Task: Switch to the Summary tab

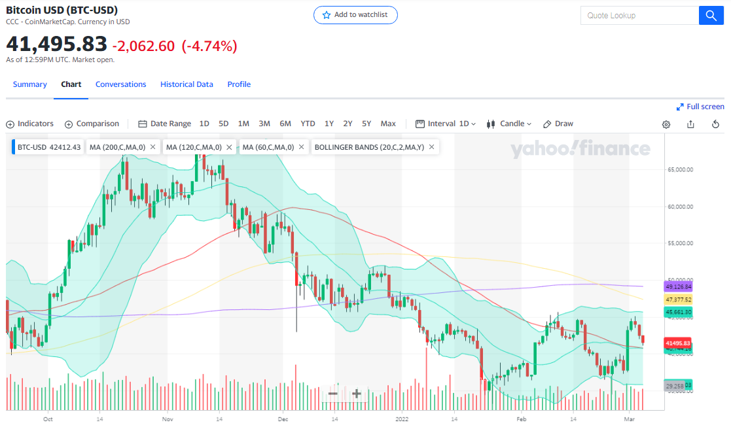Action: click(x=30, y=84)
